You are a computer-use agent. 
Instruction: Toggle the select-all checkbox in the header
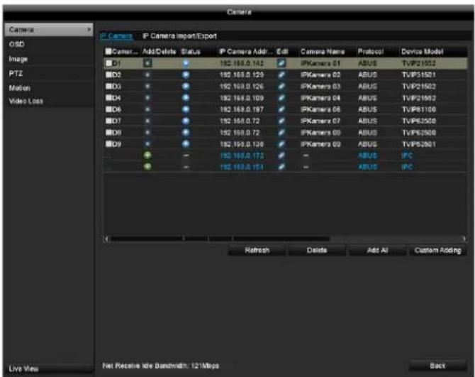(108, 51)
